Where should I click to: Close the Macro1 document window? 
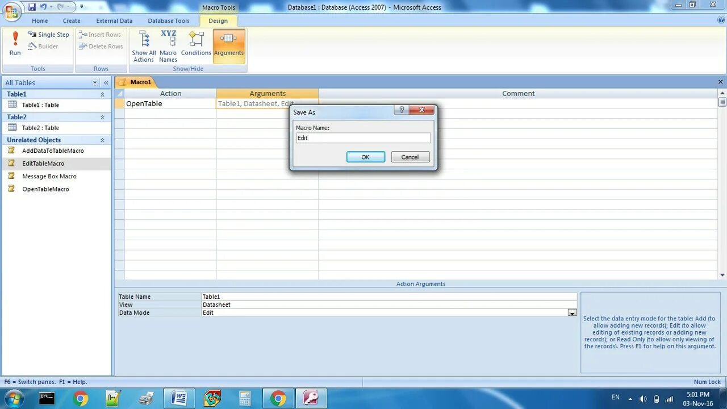pyautogui.click(x=721, y=82)
